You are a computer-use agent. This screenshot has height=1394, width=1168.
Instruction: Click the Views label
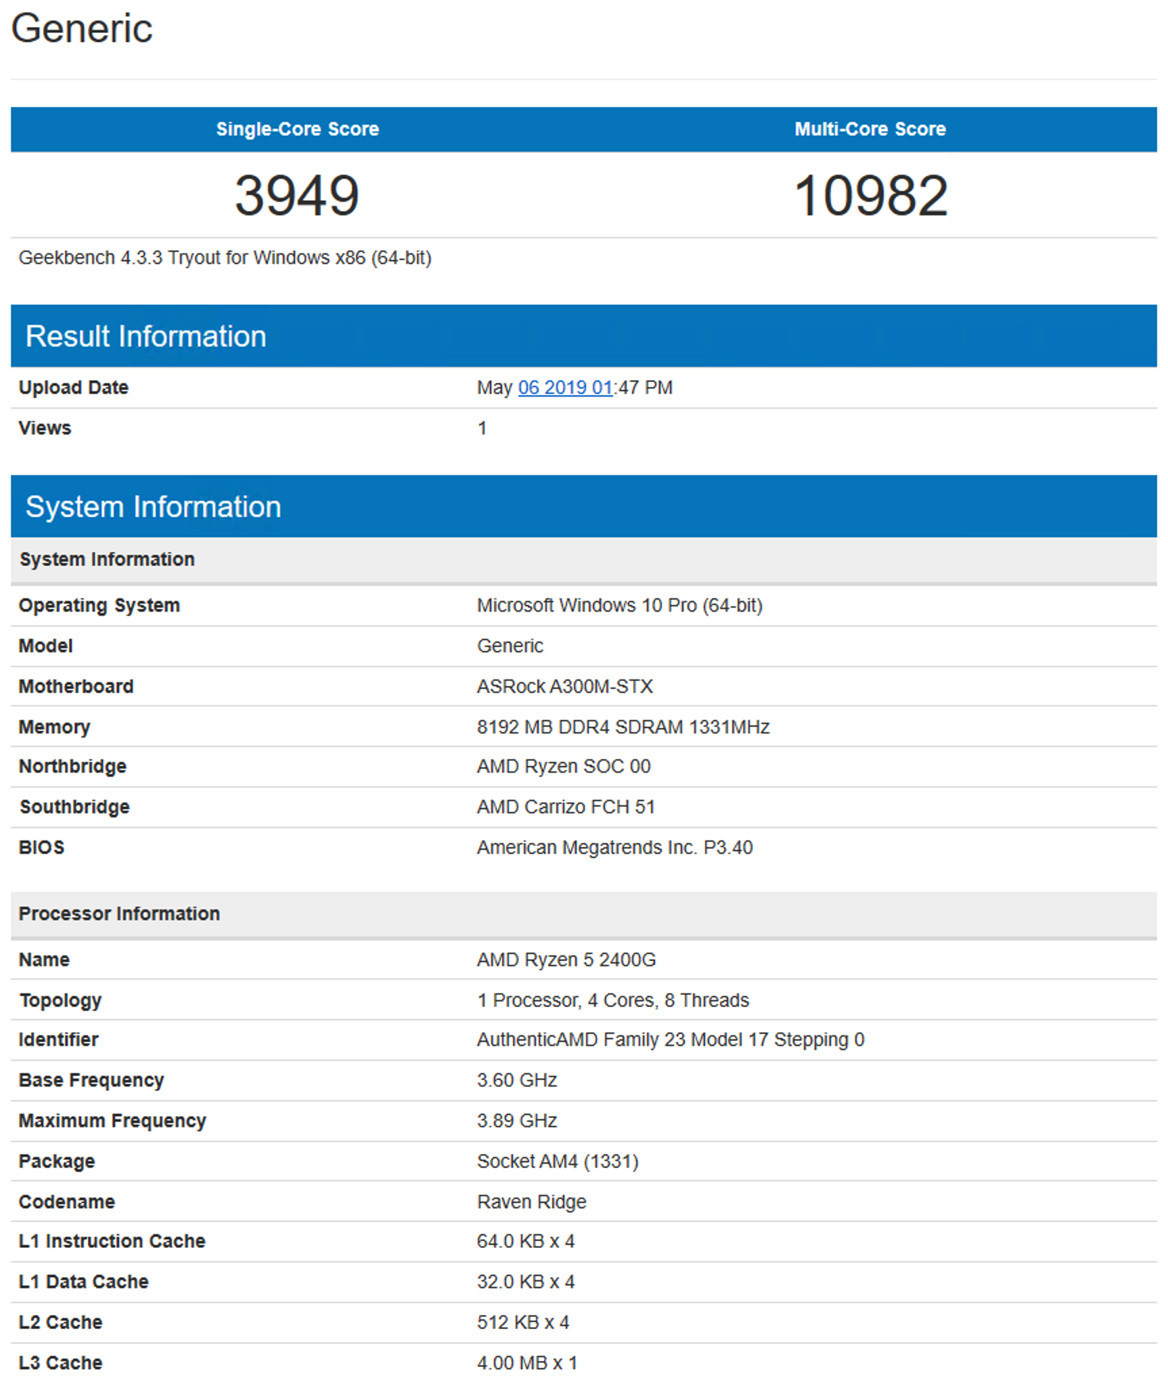[x=45, y=428]
